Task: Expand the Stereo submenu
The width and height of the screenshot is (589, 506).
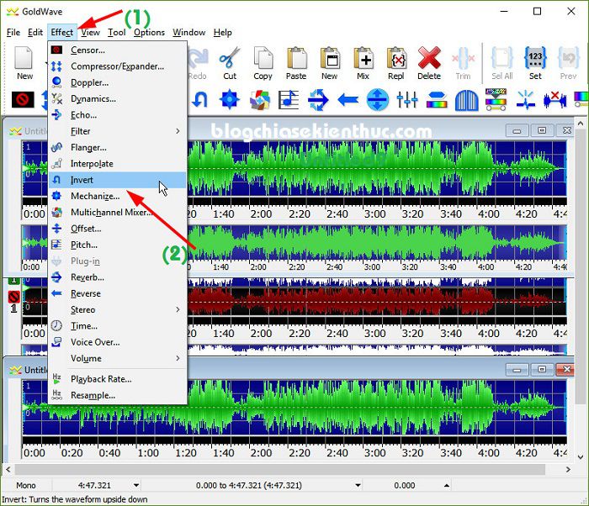Action: (178, 309)
